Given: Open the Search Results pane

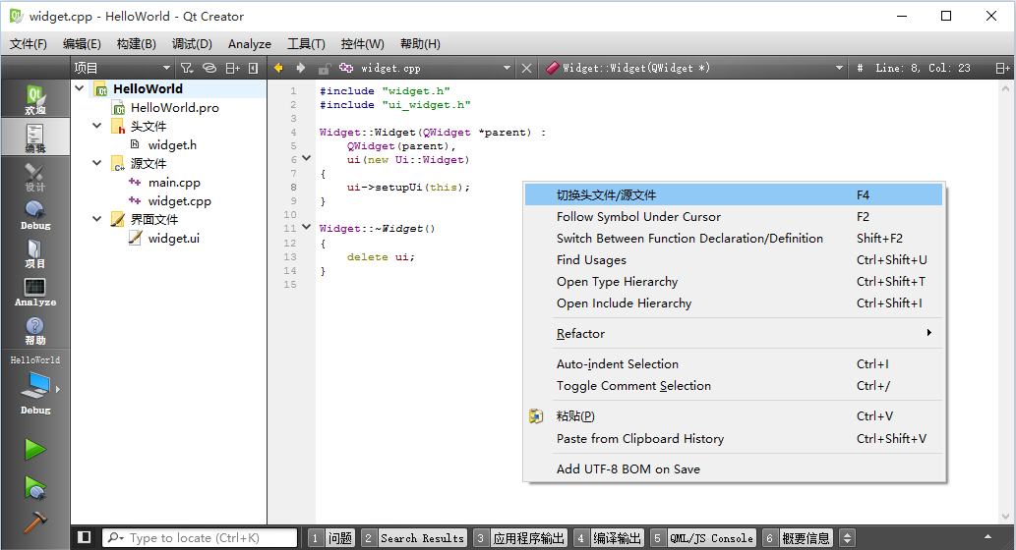Looking at the screenshot, I should coord(413,537).
